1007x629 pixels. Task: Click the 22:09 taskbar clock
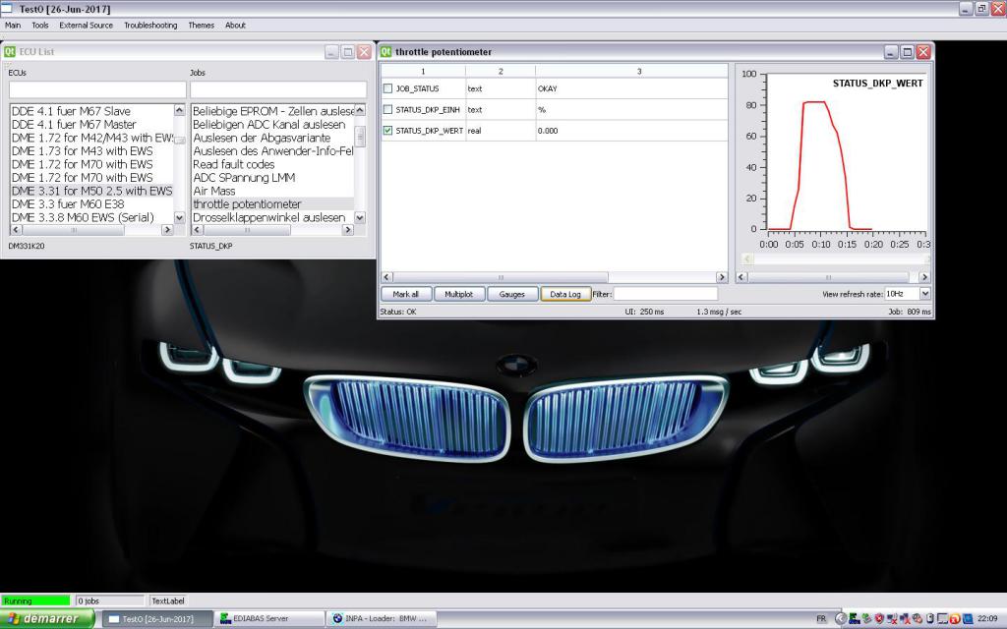pyautogui.click(x=987, y=619)
